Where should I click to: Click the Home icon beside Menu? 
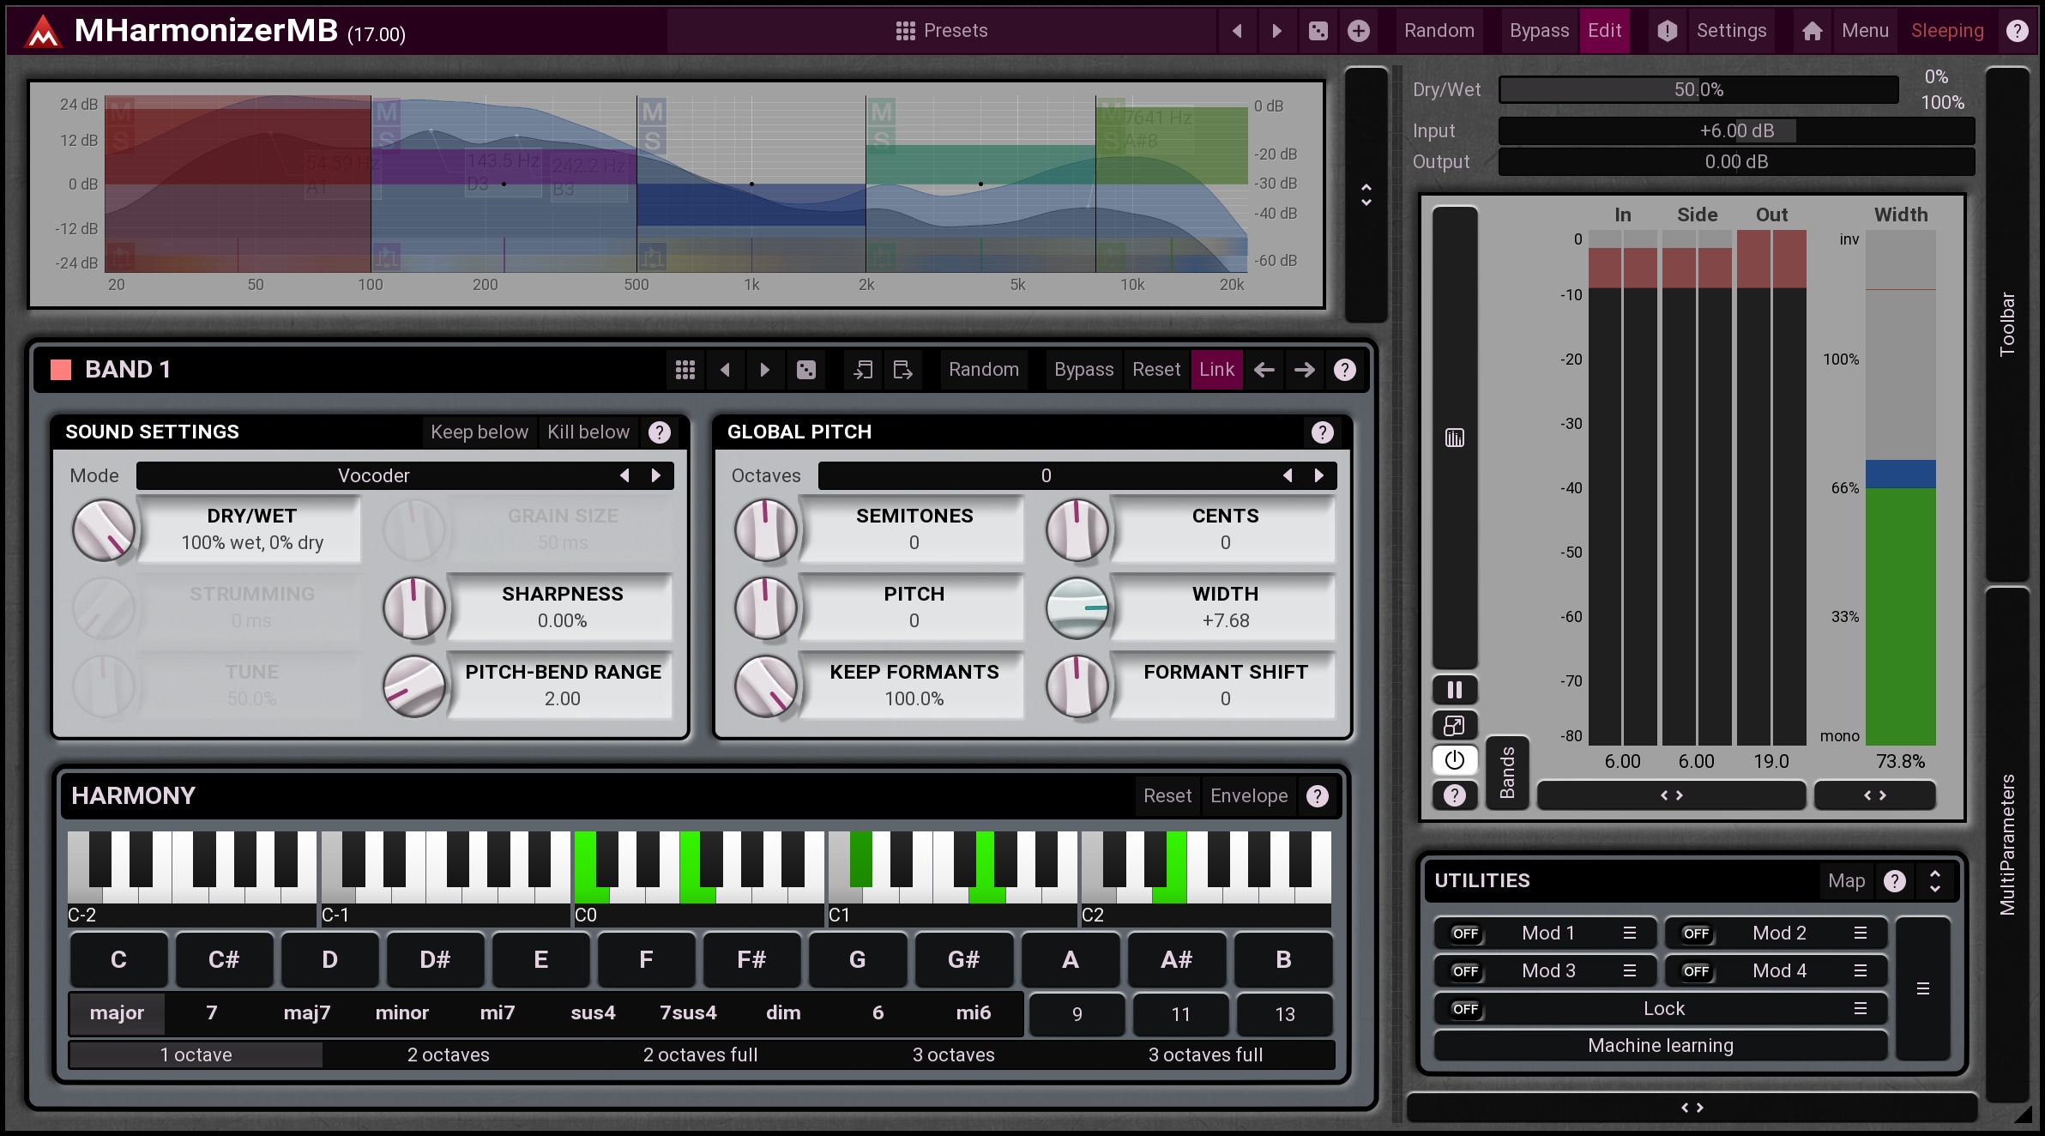point(1812,31)
